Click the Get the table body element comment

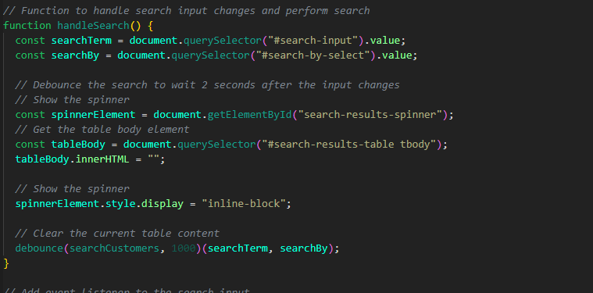(x=102, y=129)
